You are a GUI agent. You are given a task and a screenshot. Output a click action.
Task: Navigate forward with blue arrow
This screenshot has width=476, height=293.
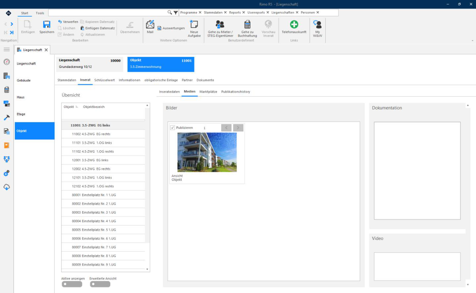(12, 24)
